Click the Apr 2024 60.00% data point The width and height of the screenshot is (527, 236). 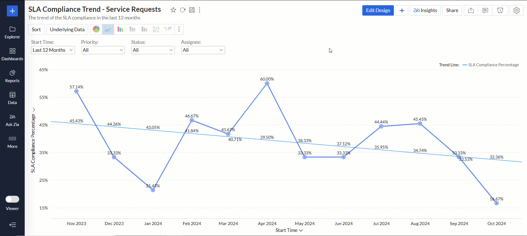point(267,84)
